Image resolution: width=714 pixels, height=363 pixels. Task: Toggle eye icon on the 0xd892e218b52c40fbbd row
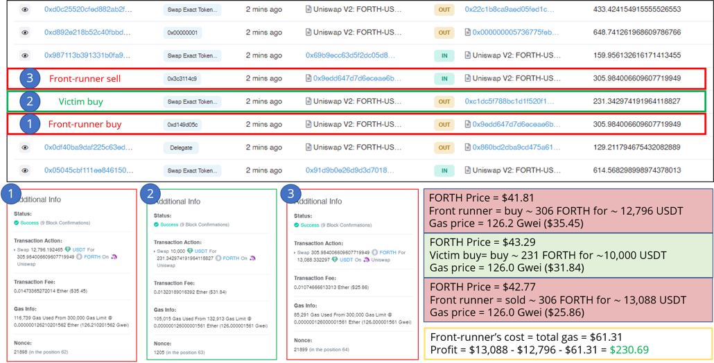[25, 33]
